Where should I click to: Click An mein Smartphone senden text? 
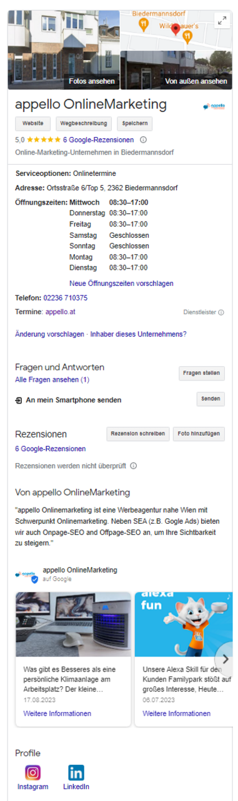[73, 400]
